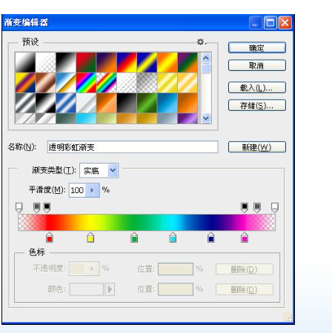Select the magenta color stop
332x333 pixels.
coord(245,238)
